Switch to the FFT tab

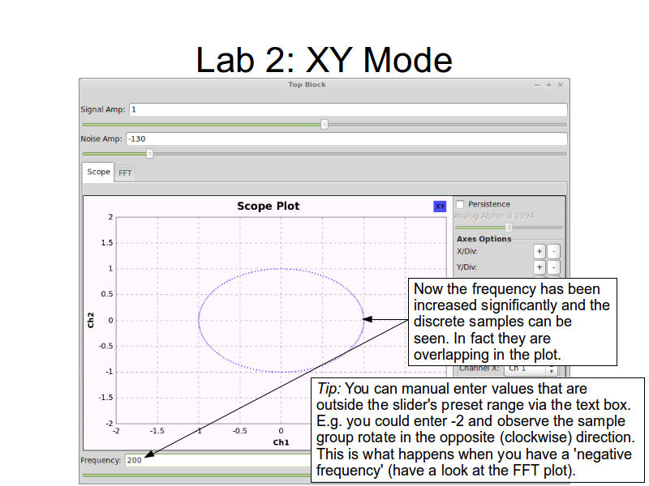125,173
